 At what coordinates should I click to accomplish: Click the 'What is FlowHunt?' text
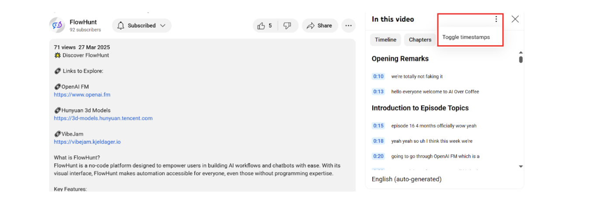pyautogui.click(x=77, y=157)
